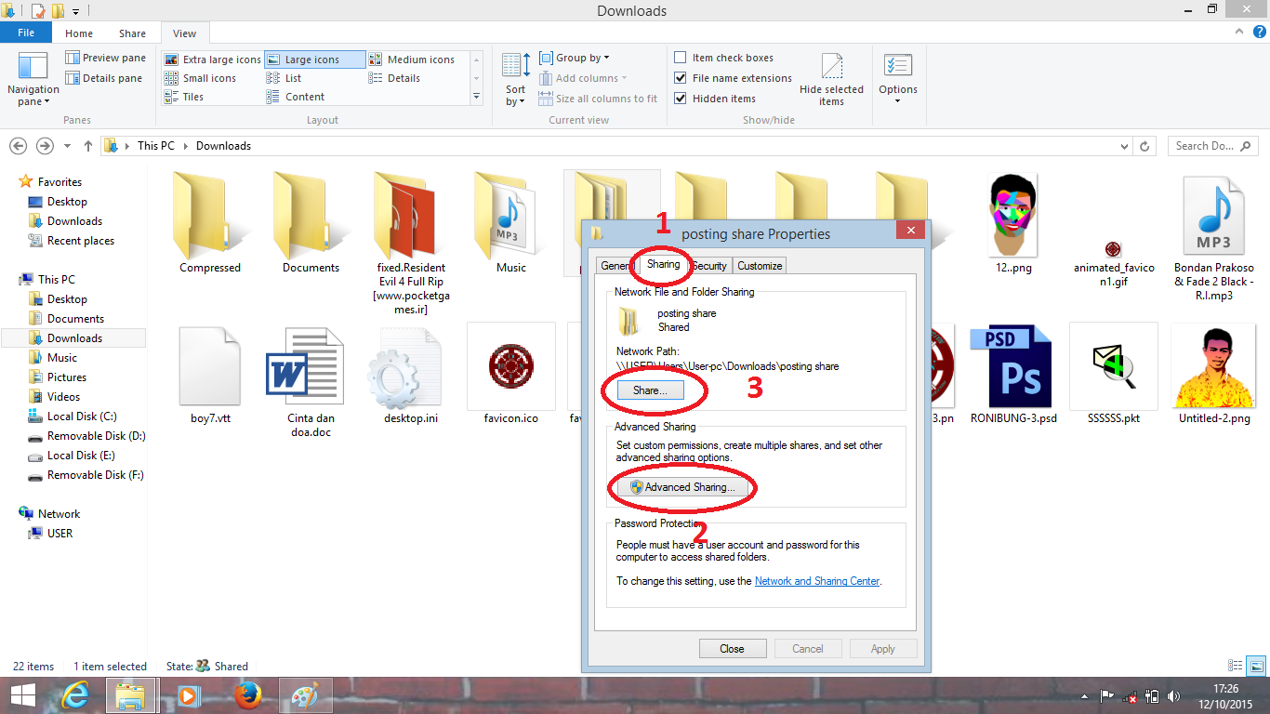Click inside the Search Downloads field
The width and height of the screenshot is (1270, 714).
click(x=1204, y=146)
